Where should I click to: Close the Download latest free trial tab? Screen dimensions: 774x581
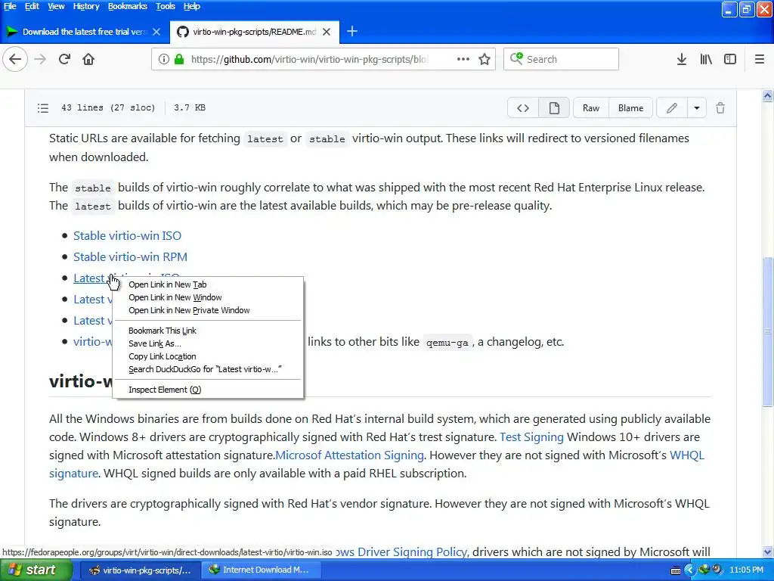[x=156, y=32]
